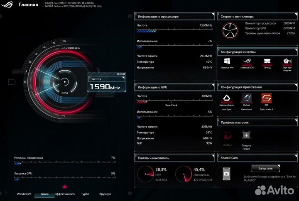Screen dimensions: 299x201
Task: Click the CPU fan speed 2600RPM
Action: click(289, 23)
